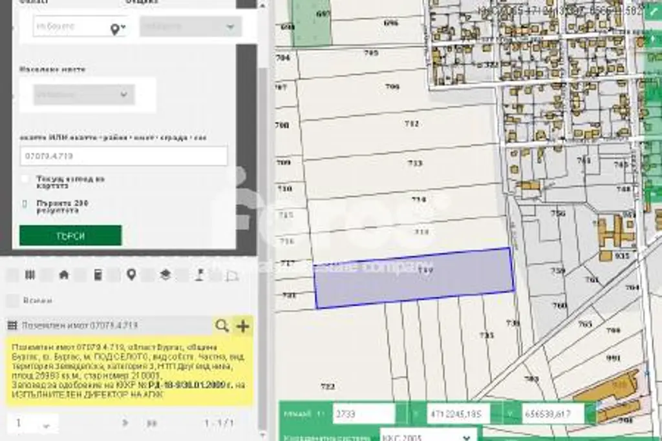662x441 pixels.
Task: Click the highlighted blue parcel on the map
Action: [414, 279]
